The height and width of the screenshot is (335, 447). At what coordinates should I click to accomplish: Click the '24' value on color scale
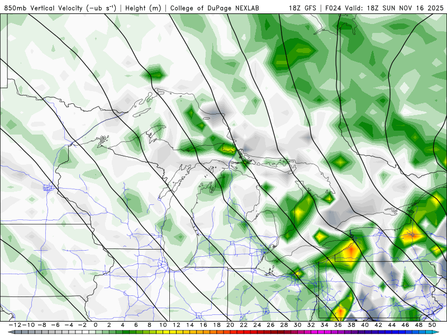pos(258,325)
